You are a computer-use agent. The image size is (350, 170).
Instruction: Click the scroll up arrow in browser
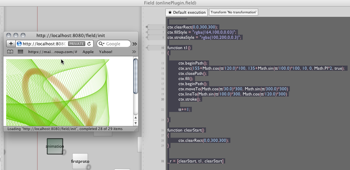135,118
